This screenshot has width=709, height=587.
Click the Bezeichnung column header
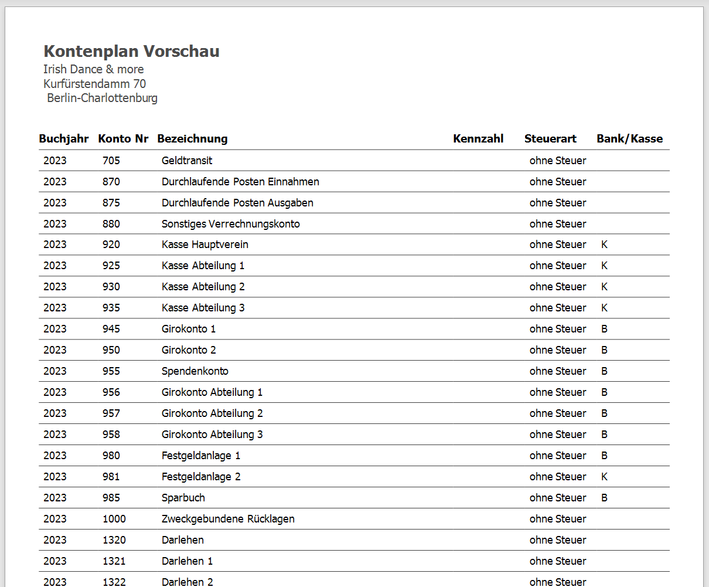coord(192,138)
